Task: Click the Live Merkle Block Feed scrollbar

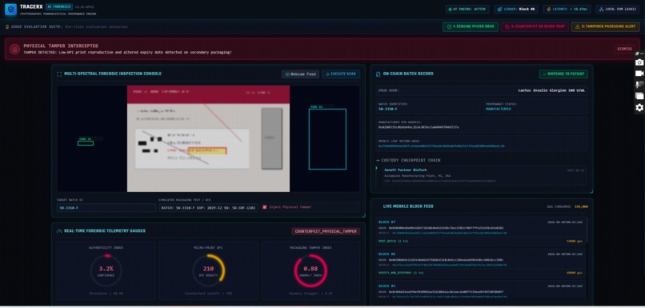Action: pos(587,230)
